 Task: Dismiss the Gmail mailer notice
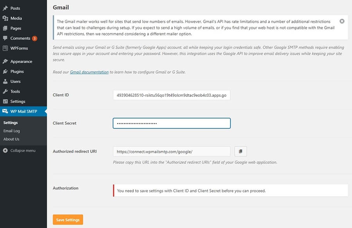pos(342,21)
